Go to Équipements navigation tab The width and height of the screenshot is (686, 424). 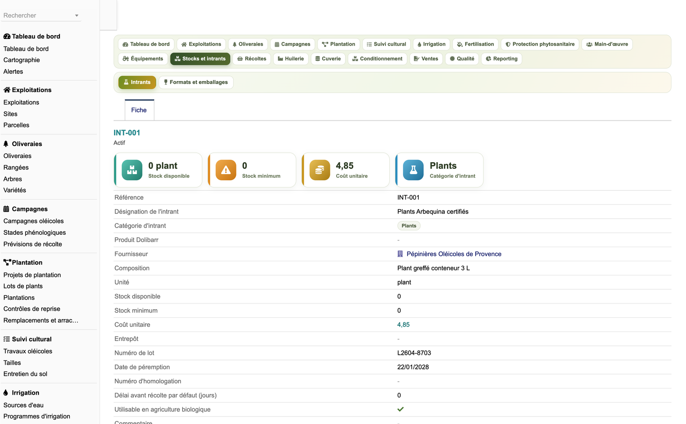point(143,59)
